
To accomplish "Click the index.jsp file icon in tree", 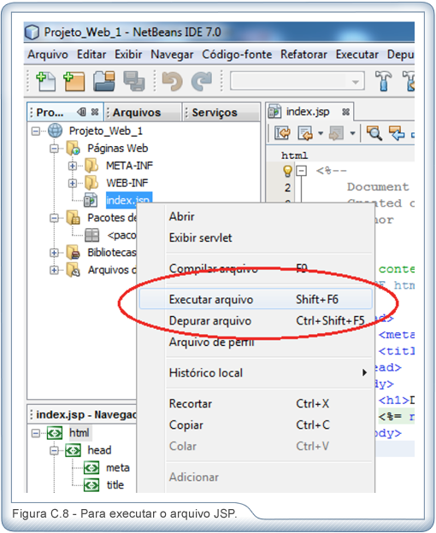I will (x=91, y=200).
